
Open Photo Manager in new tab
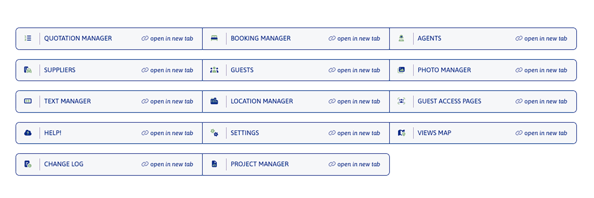(541, 70)
